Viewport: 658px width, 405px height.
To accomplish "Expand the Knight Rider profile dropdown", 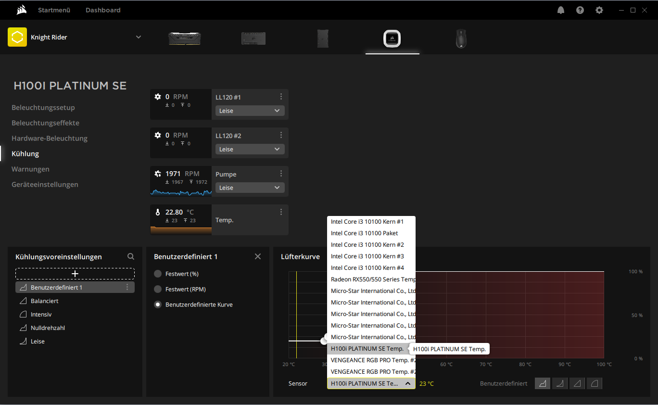I will coord(139,37).
